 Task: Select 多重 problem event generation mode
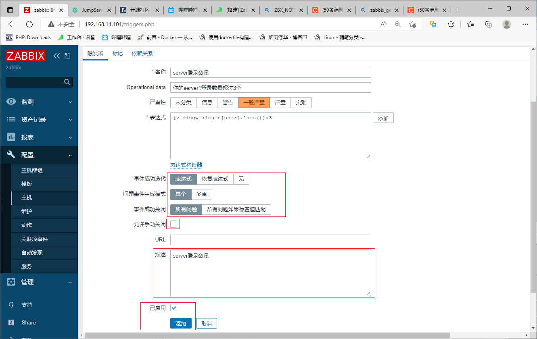coord(202,194)
